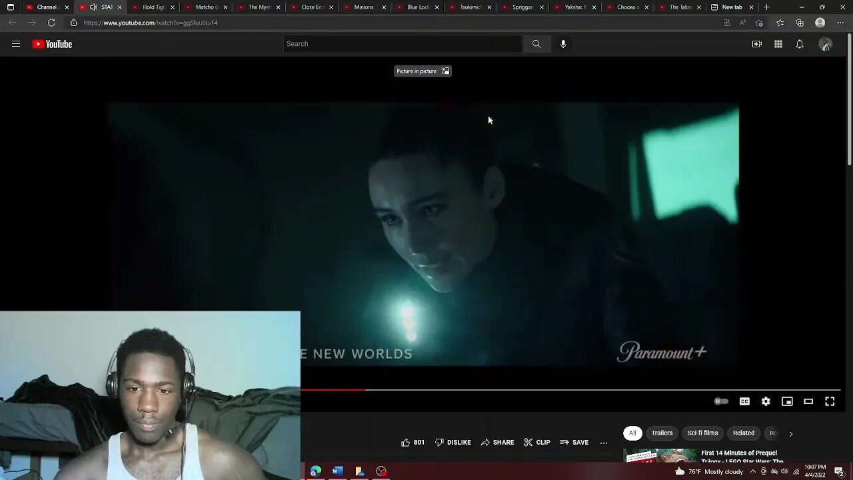Open the YouTube guide hamburger menu

(16, 44)
